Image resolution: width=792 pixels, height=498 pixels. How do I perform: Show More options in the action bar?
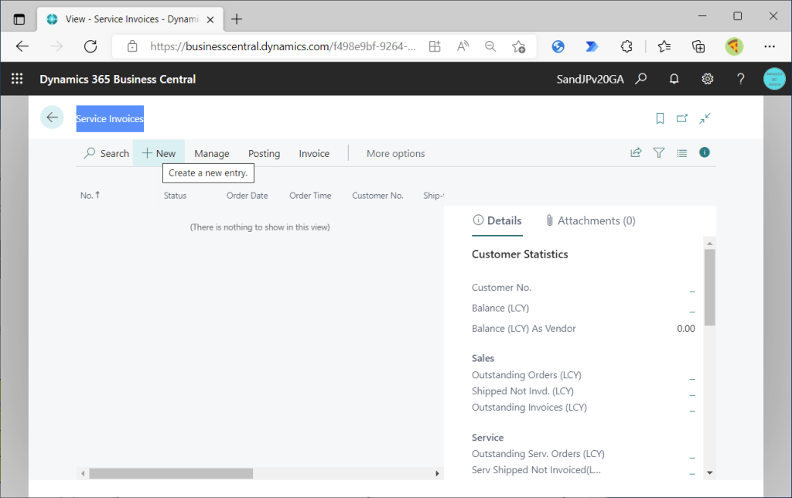pyautogui.click(x=395, y=153)
